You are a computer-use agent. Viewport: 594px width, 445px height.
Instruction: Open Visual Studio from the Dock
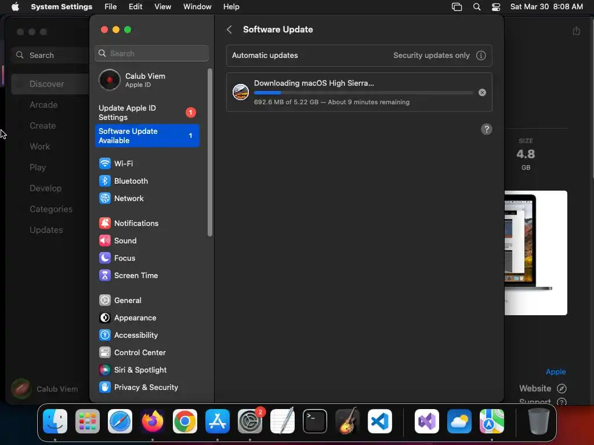[427, 421]
